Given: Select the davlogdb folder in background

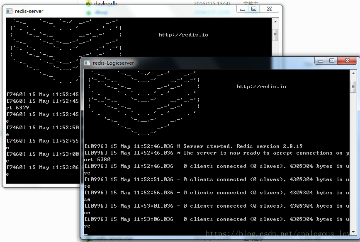Looking at the screenshot, I should [x=106, y=3].
